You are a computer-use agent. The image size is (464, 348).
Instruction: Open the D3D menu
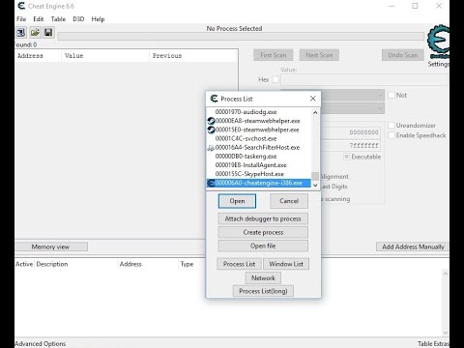click(x=78, y=19)
